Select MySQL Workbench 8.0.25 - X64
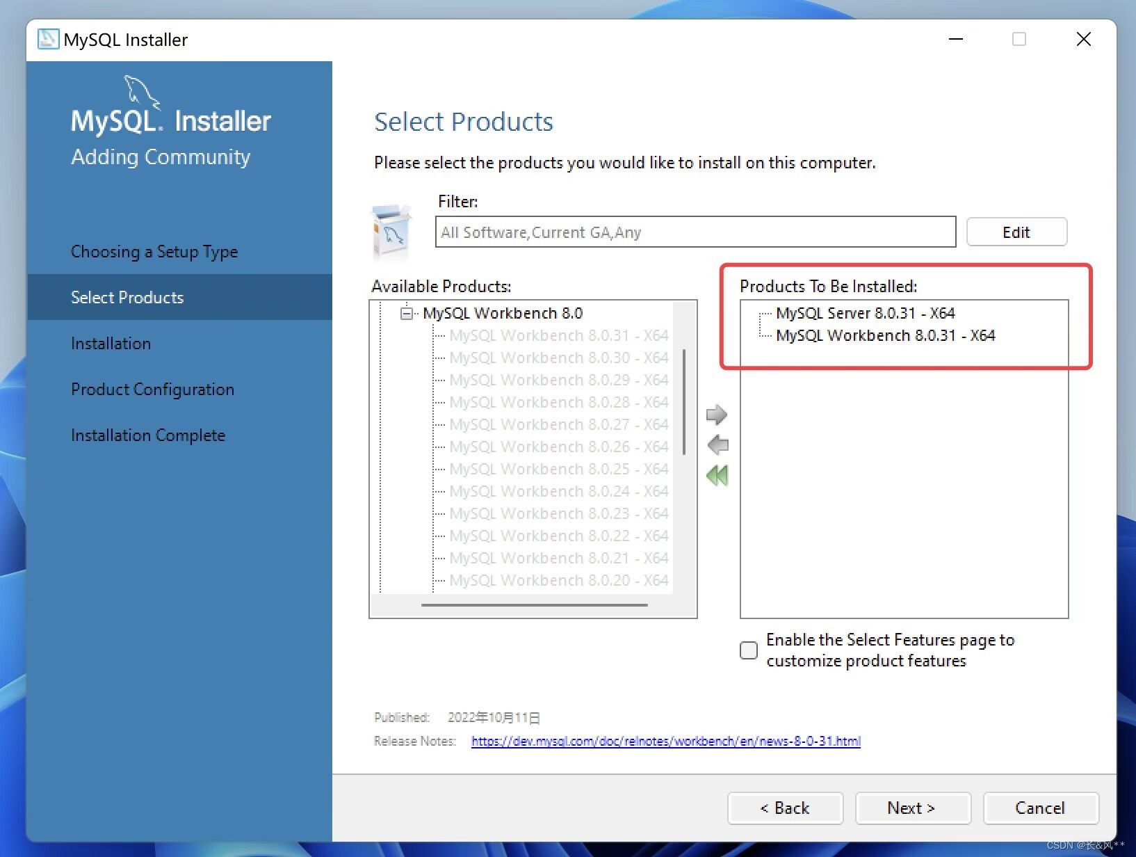1136x857 pixels. point(559,470)
